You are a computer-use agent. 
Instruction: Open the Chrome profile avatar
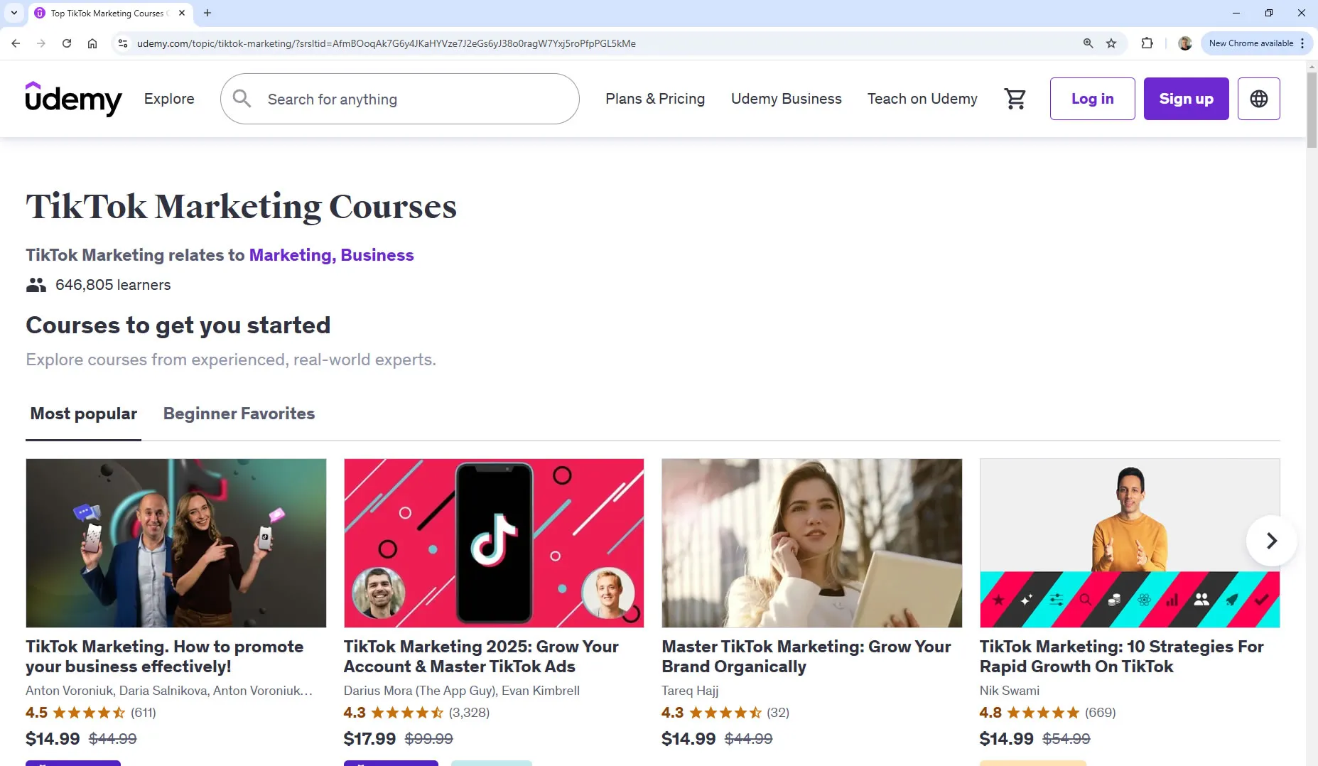(1184, 43)
